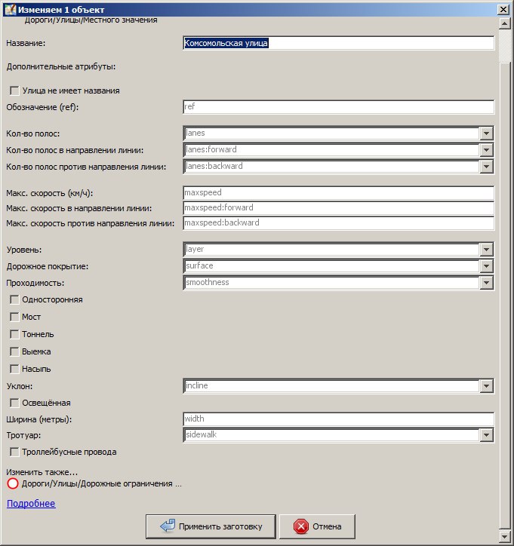Screen dimensions: 514x546
Task: Enable the 'Односторонняя' checkbox
Action: (14, 300)
